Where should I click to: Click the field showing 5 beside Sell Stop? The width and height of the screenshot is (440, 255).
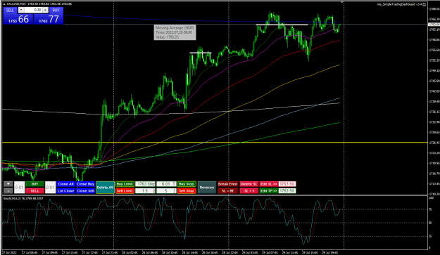coord(166,191)
